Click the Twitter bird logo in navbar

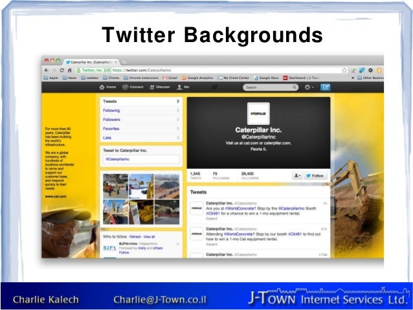click(x=215, y=87)
